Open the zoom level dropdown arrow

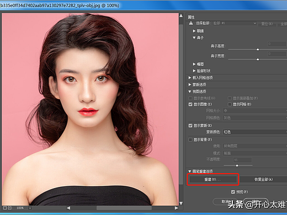pos(30,208)
